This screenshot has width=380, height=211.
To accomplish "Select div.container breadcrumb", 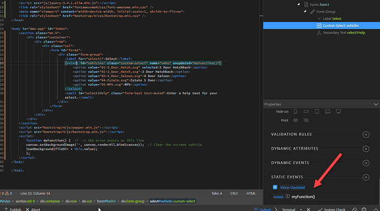I will click(50, 201).
